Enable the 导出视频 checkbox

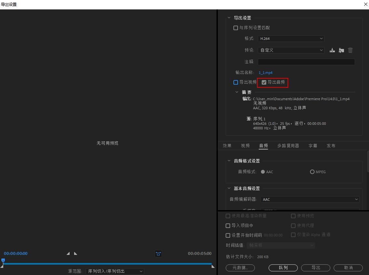pos(236,82)
